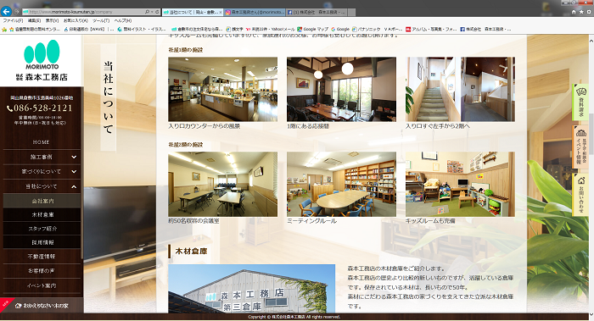Click the Morimoto logo in sidebar

tap(42, 60)
